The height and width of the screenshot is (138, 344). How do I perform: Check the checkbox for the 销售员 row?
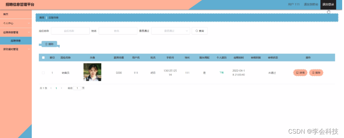(43, 73)
